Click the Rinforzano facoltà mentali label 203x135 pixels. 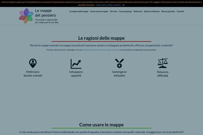point(33,74)
